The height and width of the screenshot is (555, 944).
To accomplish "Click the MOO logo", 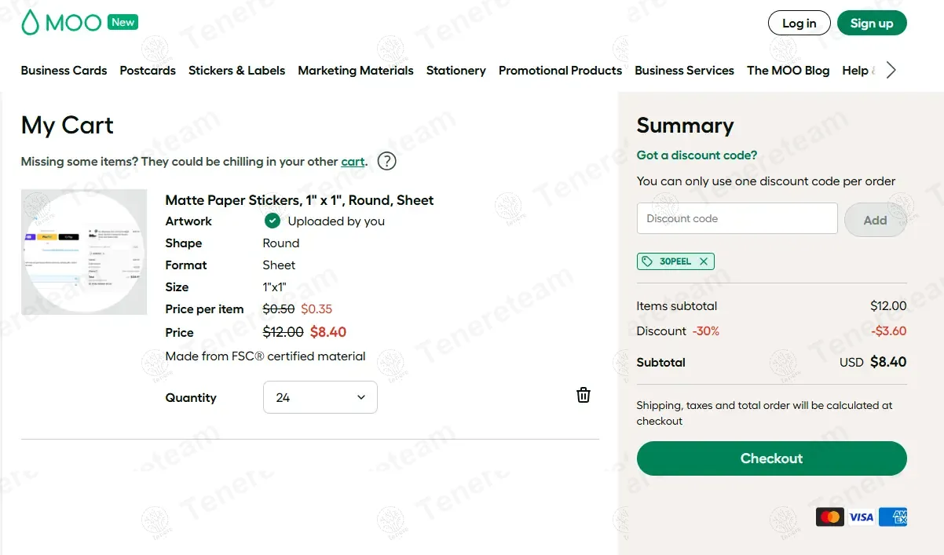I will [61, 23].
